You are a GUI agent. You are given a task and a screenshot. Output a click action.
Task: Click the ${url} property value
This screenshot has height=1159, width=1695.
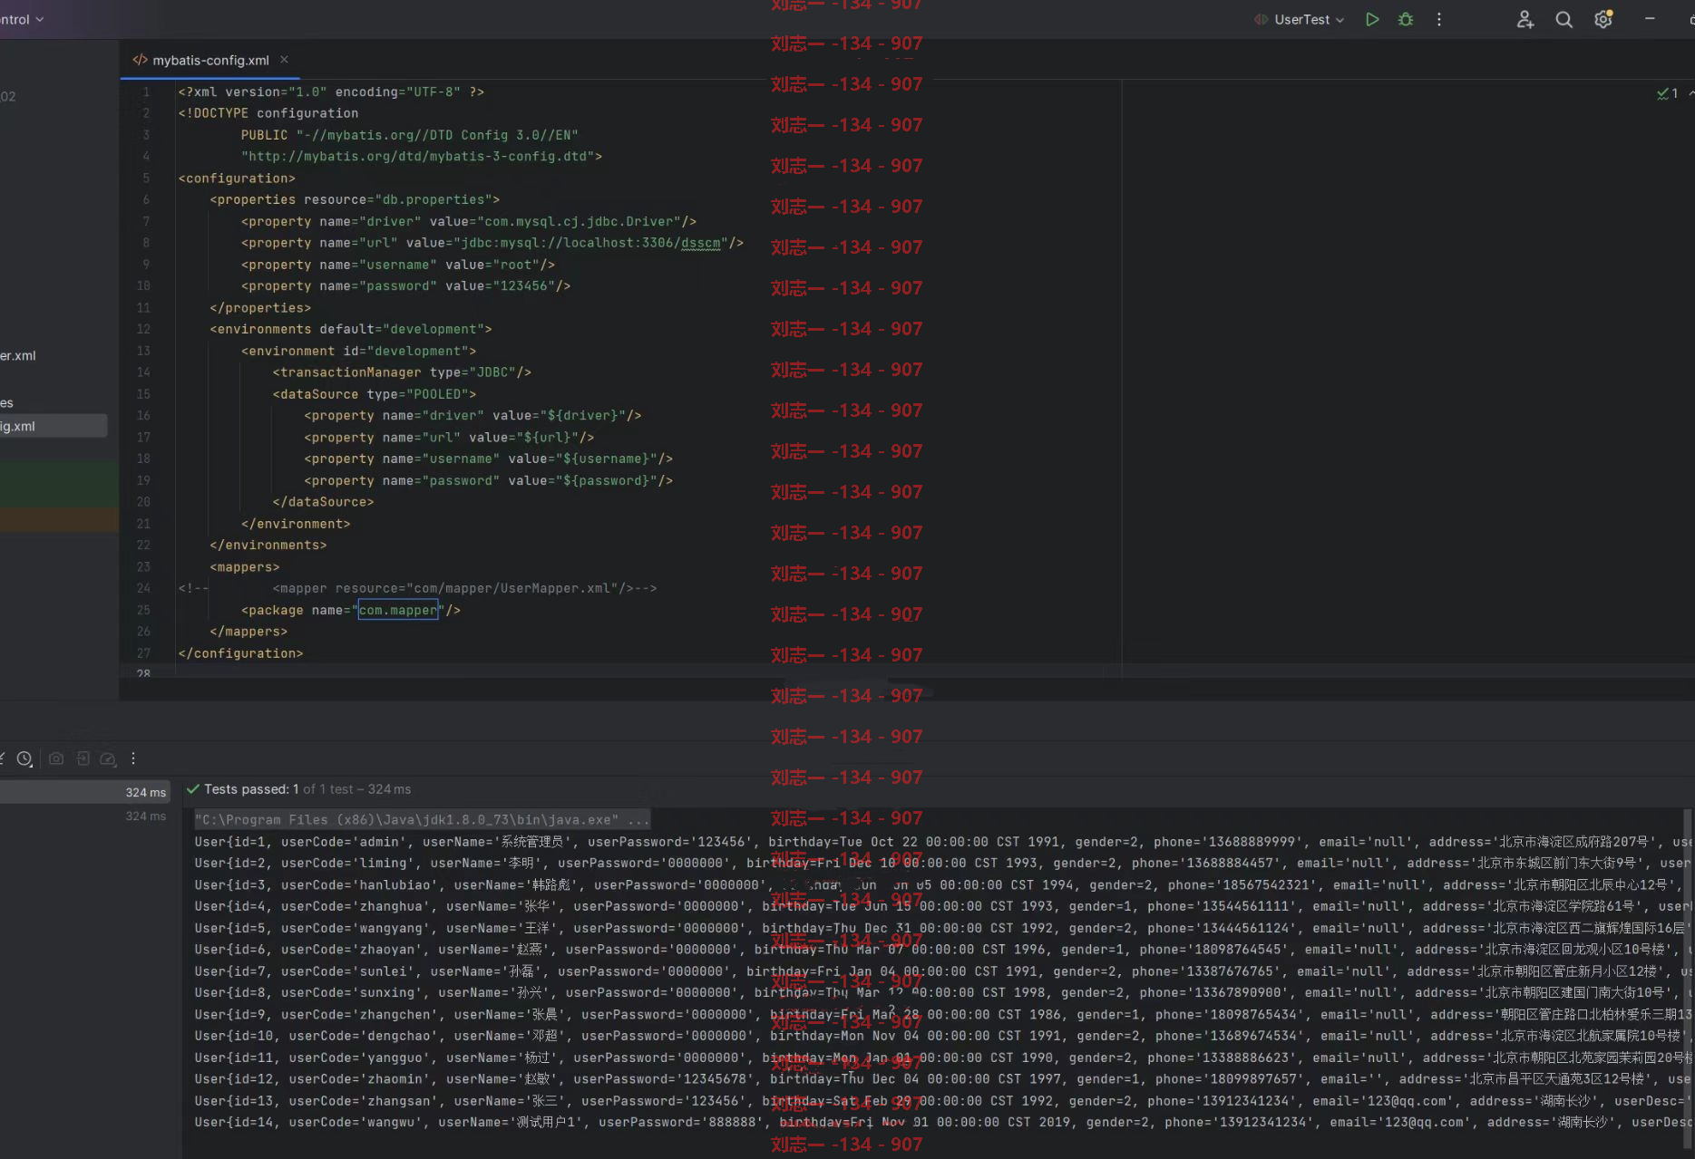pos(548,437)
